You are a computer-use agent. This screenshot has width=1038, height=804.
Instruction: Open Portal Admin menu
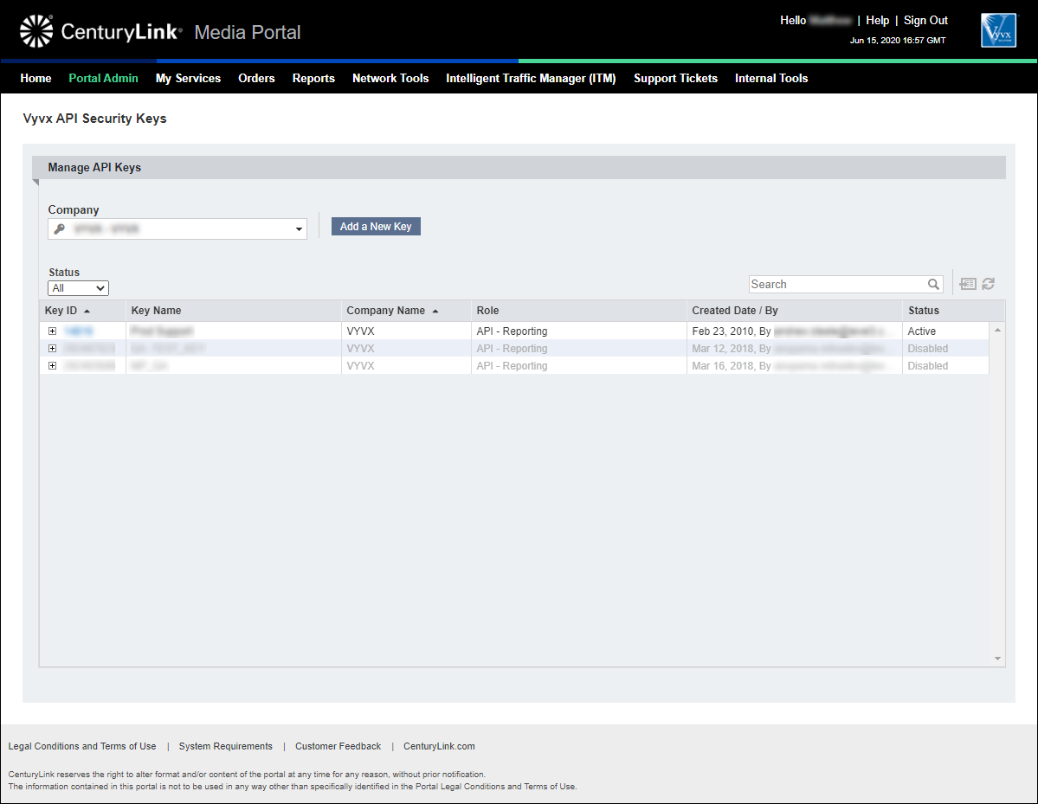(103, 78)
